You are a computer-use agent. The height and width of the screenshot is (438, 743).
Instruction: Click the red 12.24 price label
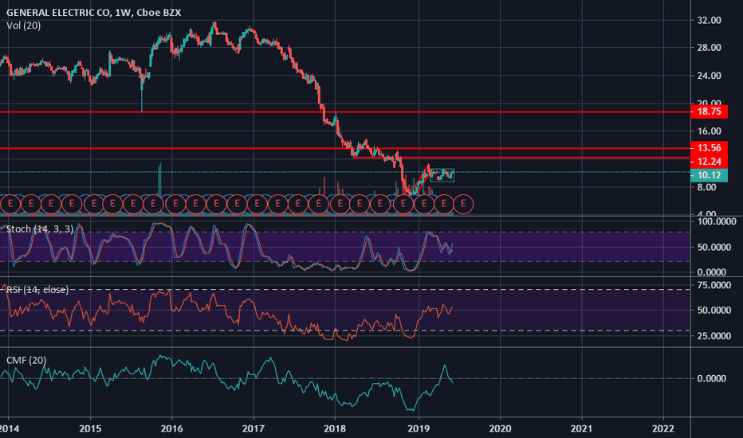coord(709,162)
